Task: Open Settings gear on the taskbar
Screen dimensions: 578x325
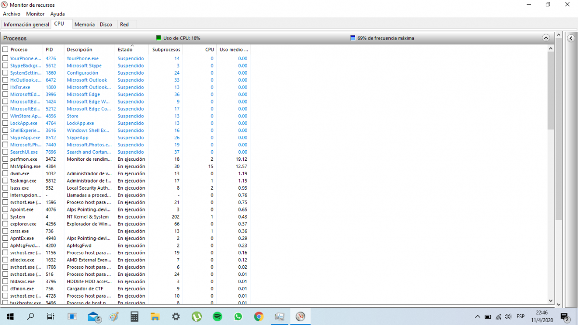Action: coord(176,317)
